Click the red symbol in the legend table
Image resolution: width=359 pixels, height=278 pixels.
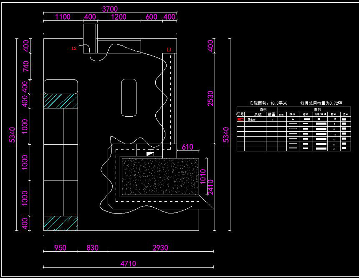coord(241,119)
